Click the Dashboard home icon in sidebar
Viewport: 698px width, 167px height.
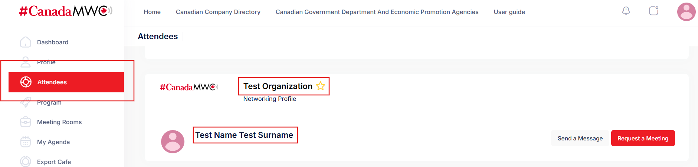[26, 42]
